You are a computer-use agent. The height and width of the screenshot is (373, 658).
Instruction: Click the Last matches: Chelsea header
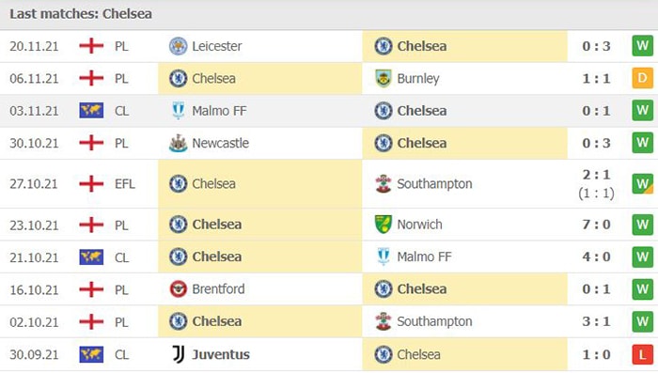click(x=81, y=14)
